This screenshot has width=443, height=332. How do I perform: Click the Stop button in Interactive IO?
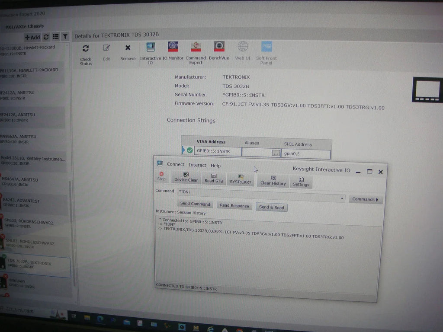pyautogui.click(x=161, y=176)
